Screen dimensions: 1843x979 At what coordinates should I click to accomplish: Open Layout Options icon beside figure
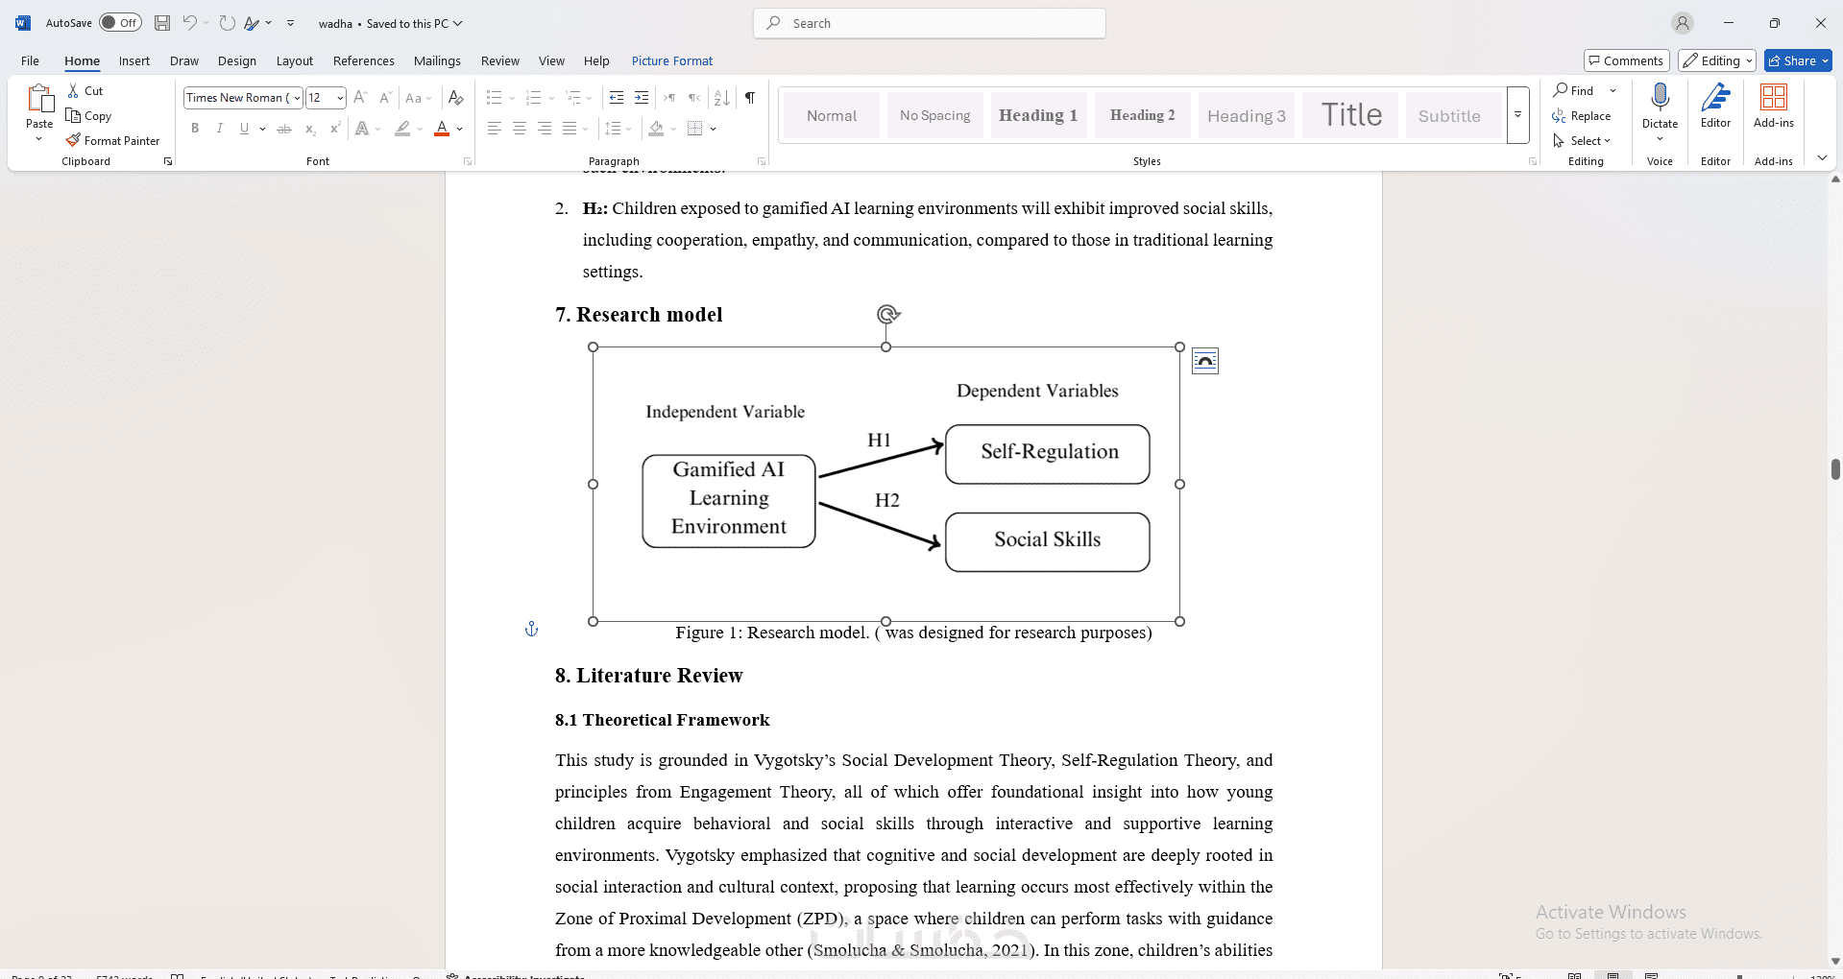(1205, 361)
